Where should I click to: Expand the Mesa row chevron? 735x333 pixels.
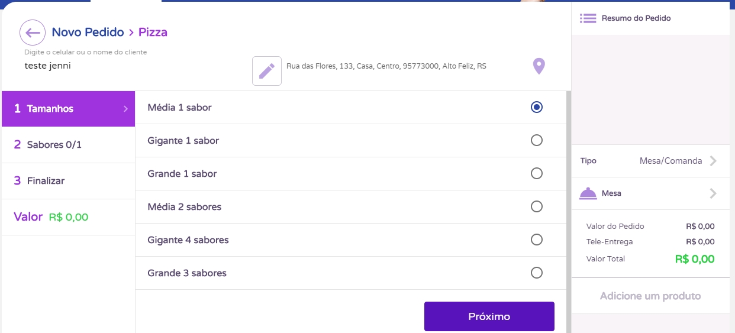coord(713,193)
